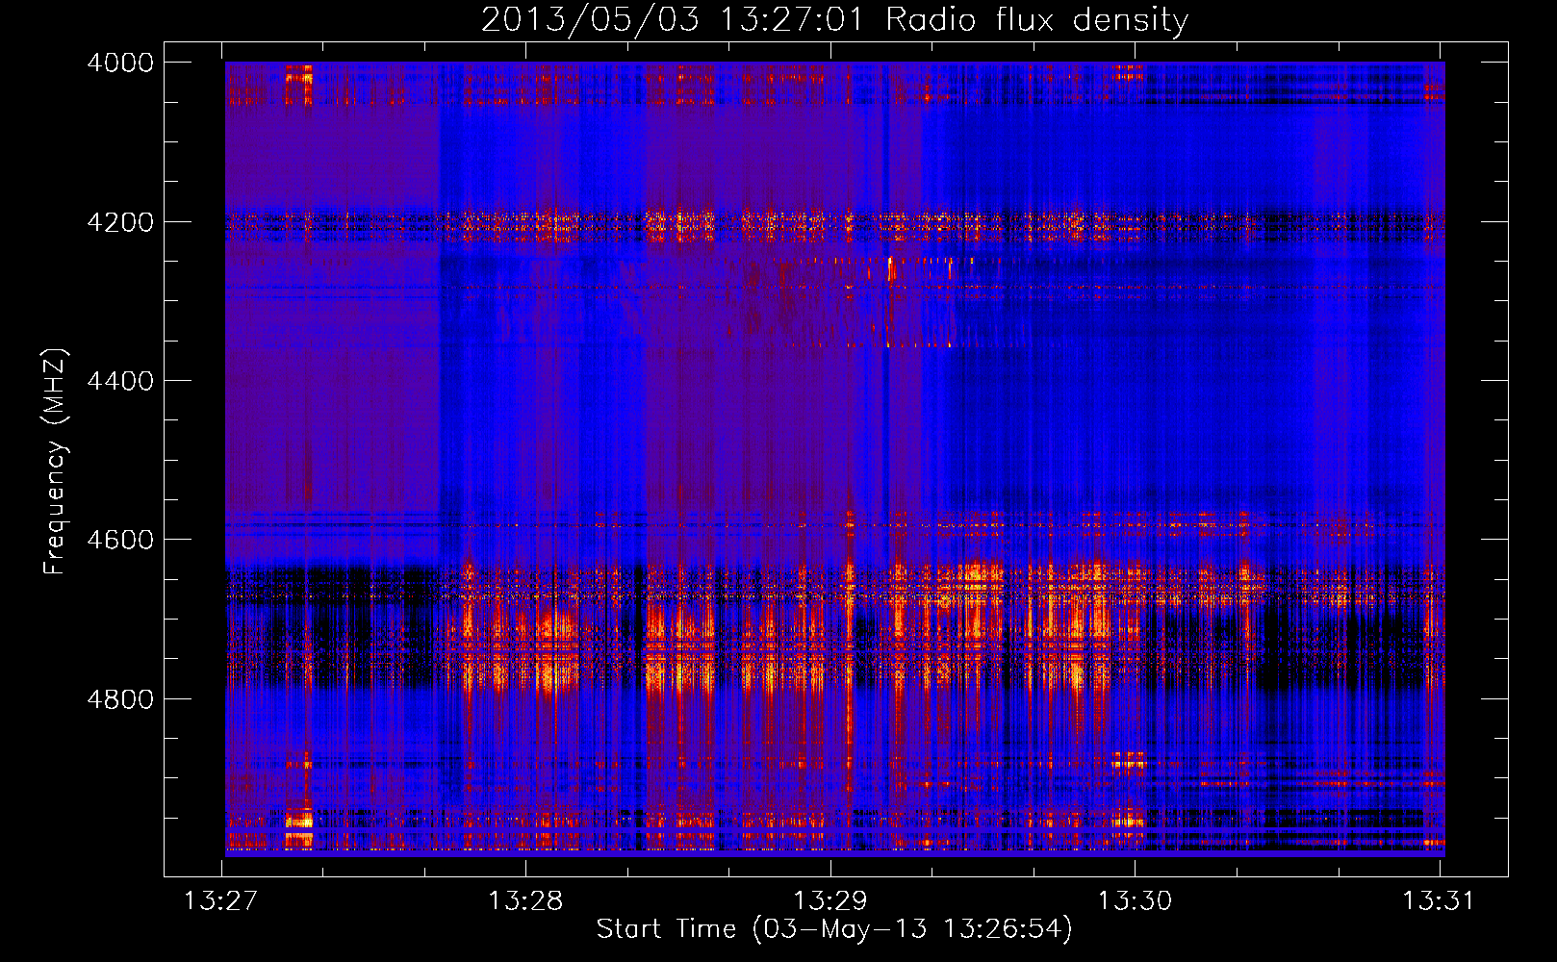This screenshot has width=1557, height=962.
Task: Click the "Frequency (MHZ)" axis title
Action: click(x=55, y=462)
